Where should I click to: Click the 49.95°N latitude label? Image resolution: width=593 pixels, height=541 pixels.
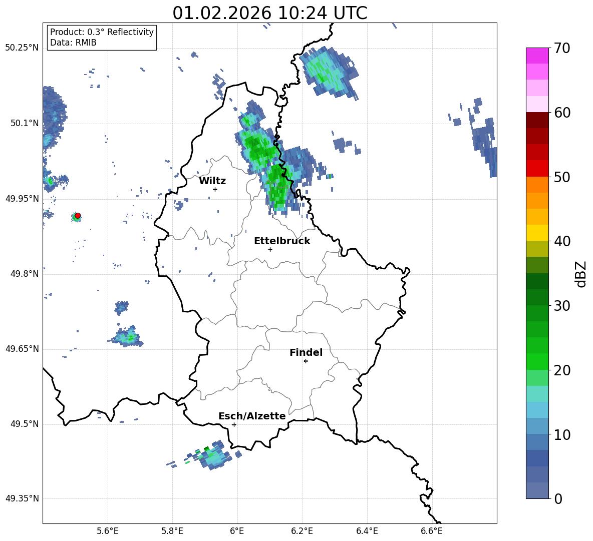tap(22, 198)
